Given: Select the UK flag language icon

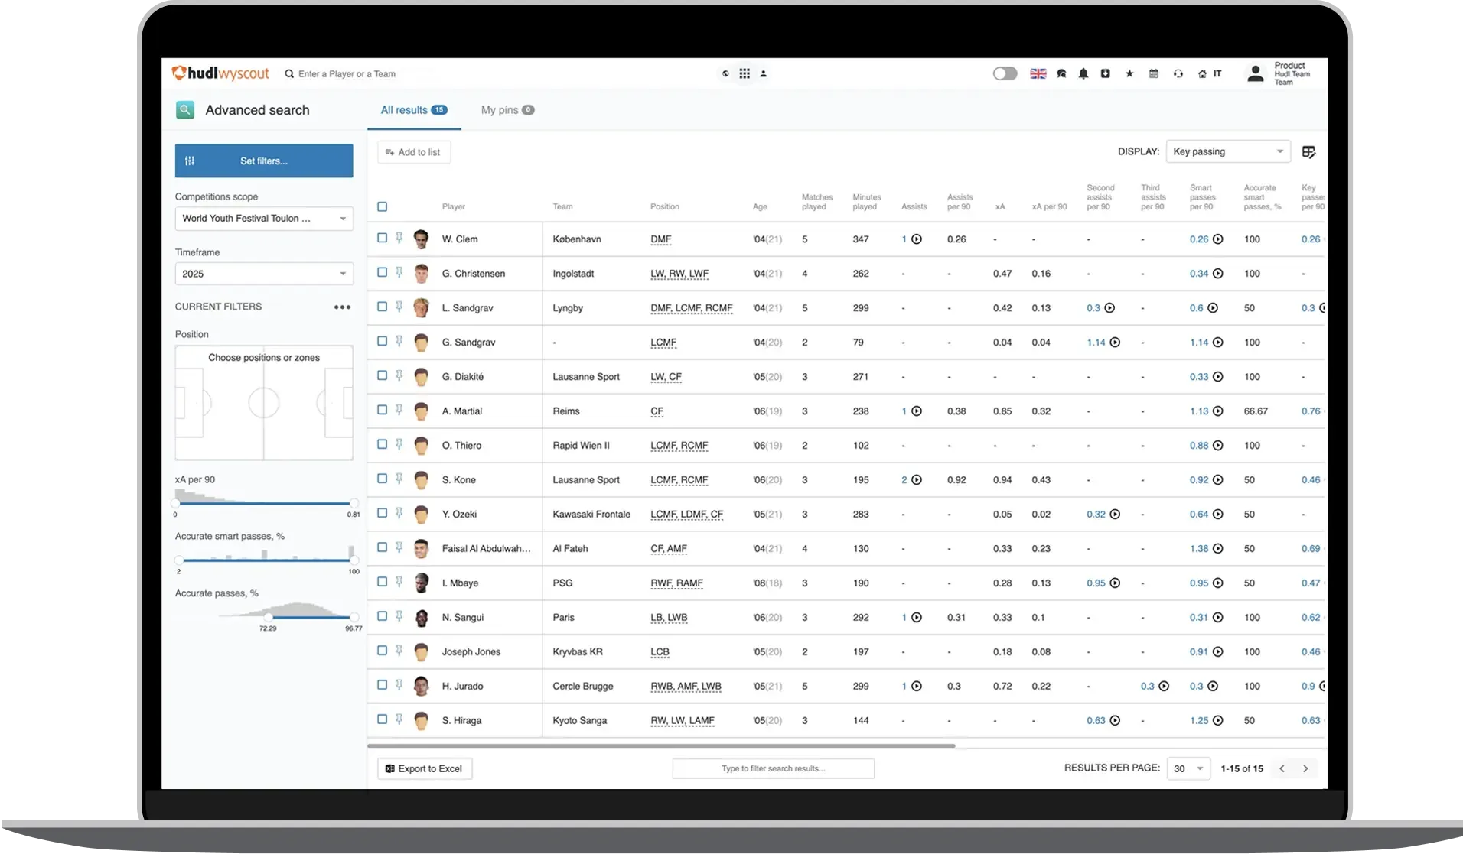Looking at the screenshot, I should [1038, 73].
